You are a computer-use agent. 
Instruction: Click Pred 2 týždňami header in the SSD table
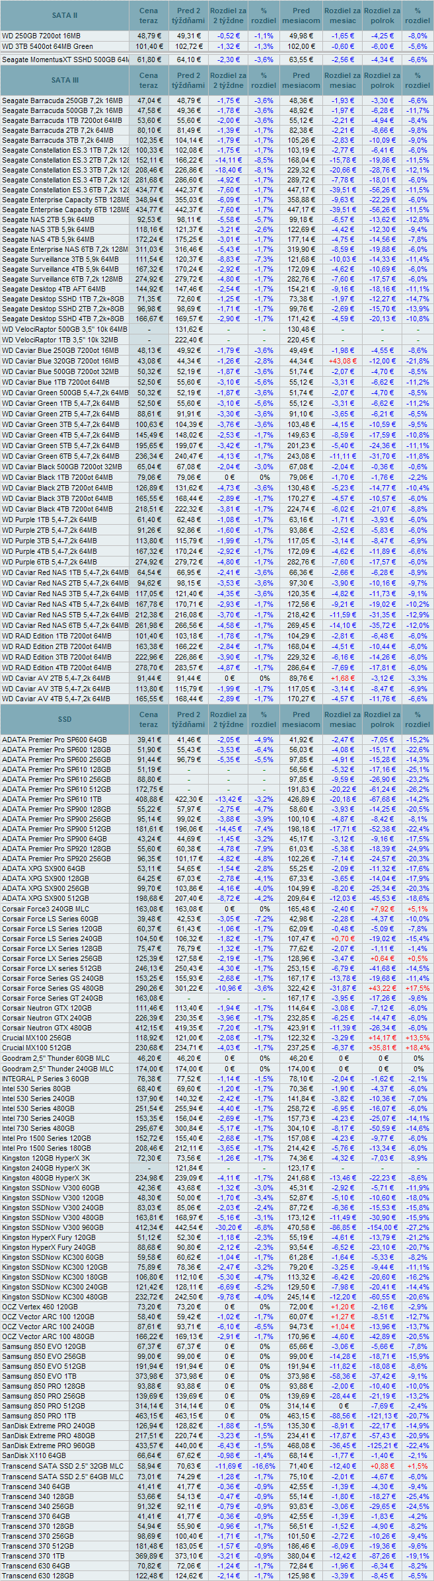(188, 719)
